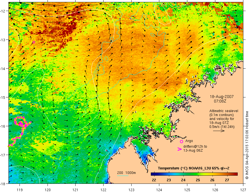Click the colorbar label 22
The image size is (249, 192).
pyautogui.click(x=154, y=180)
